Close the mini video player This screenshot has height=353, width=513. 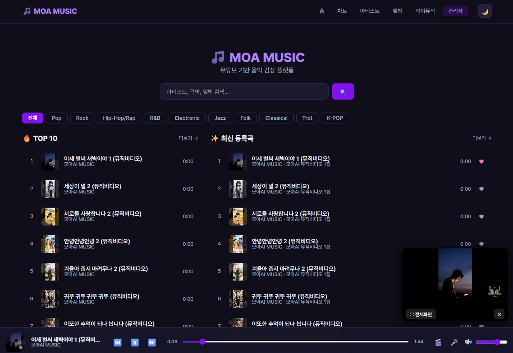point(499,314)
